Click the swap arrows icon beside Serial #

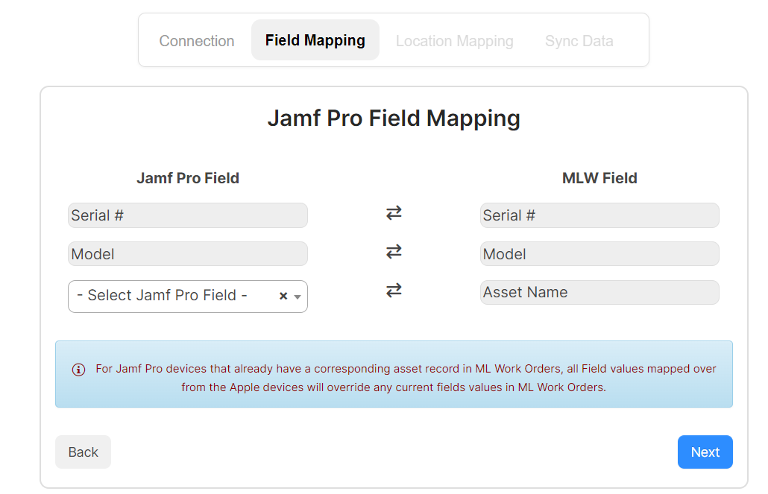(x=394, y=213)
